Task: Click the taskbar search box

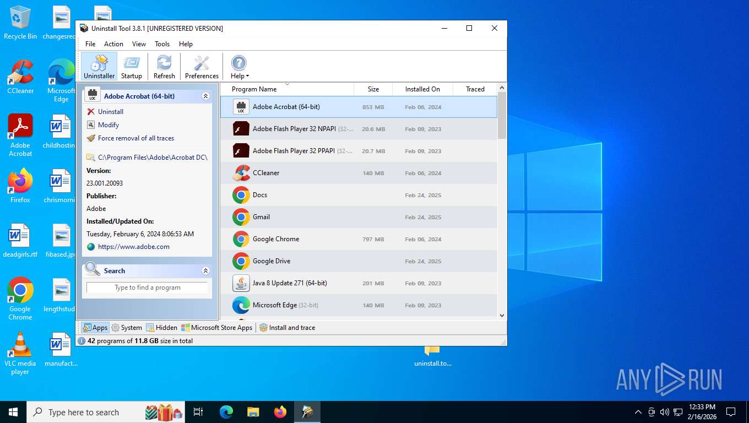Action: (x=106, y=411)
